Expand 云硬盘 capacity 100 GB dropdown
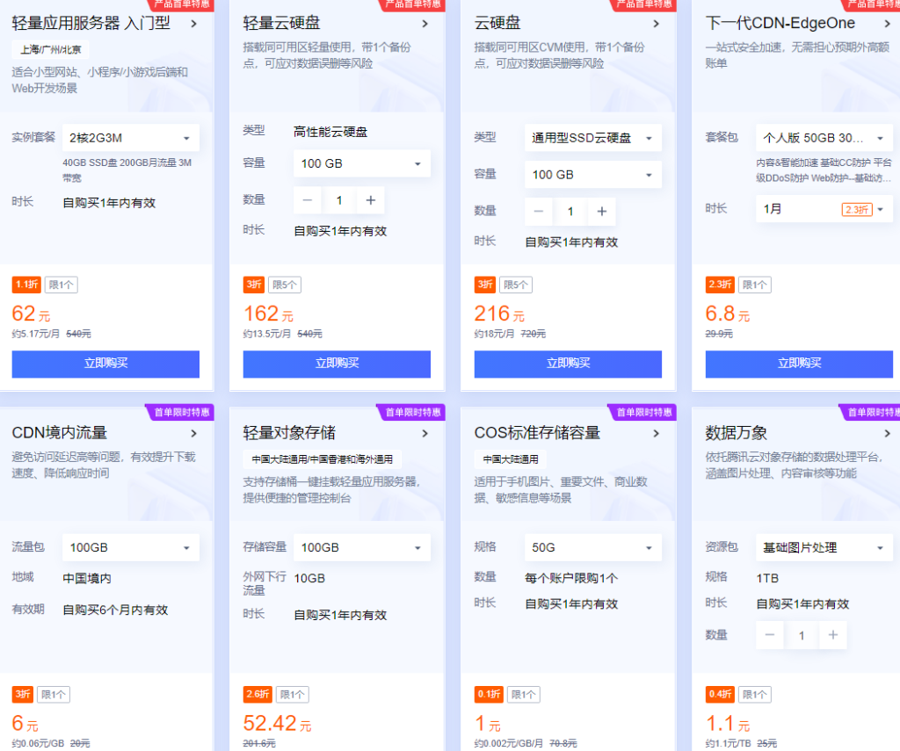900x751 pixels. click(593, 175)
